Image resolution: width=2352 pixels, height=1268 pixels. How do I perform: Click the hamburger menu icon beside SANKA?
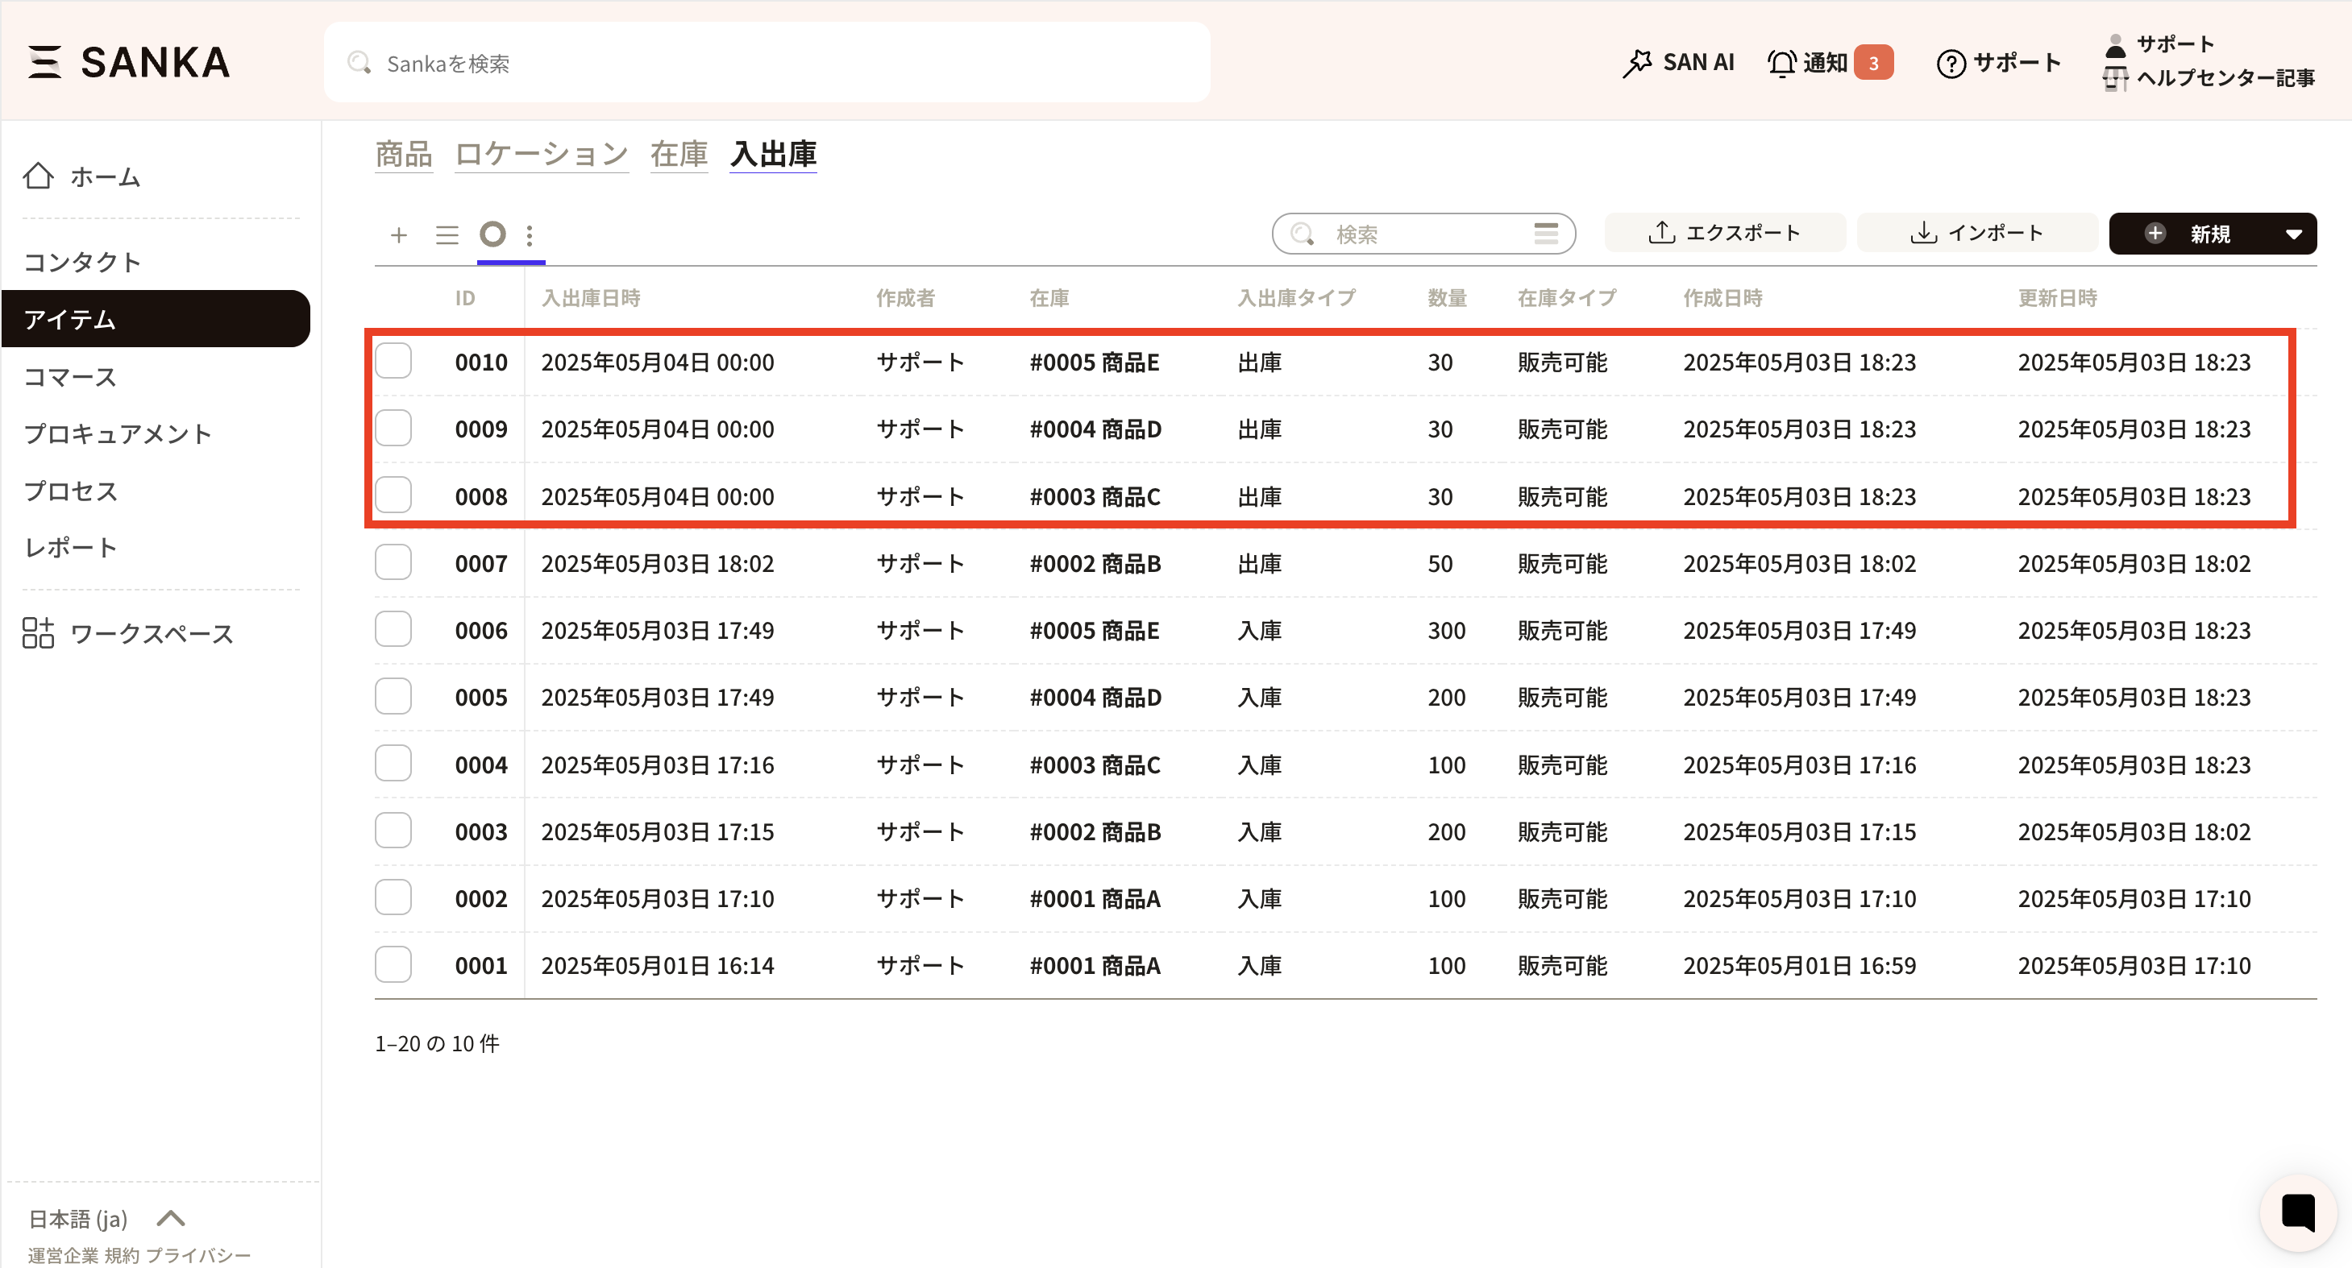tap(44, 62)
